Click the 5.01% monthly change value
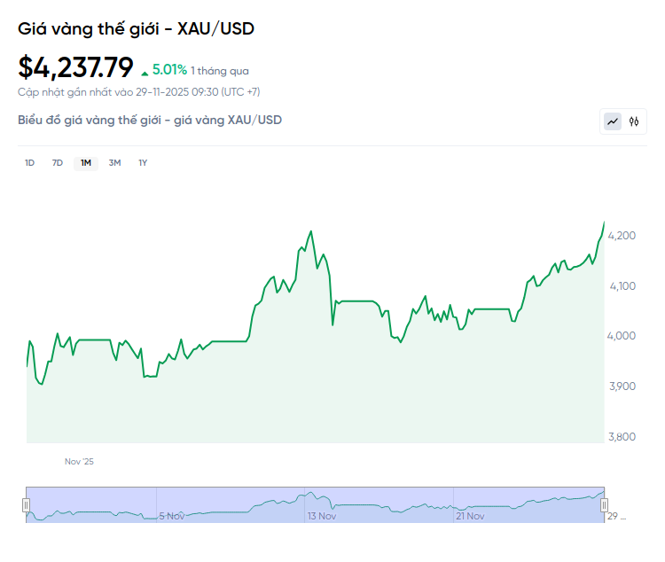The image size is (665, 562). click(169, 69)
